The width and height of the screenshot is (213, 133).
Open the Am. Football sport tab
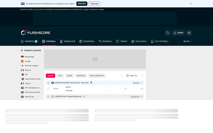click(x=160, y=41)
